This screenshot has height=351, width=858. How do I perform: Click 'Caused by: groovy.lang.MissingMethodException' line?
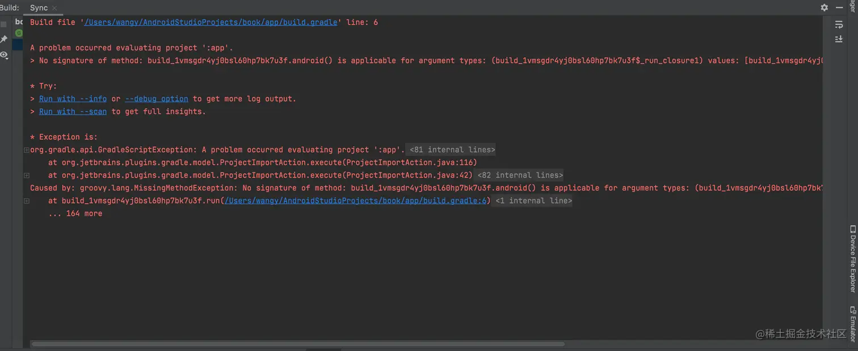(426, 188)
